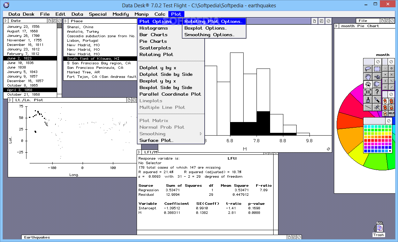Open the Special menu
398x242 pixels.
coord(98,14)
